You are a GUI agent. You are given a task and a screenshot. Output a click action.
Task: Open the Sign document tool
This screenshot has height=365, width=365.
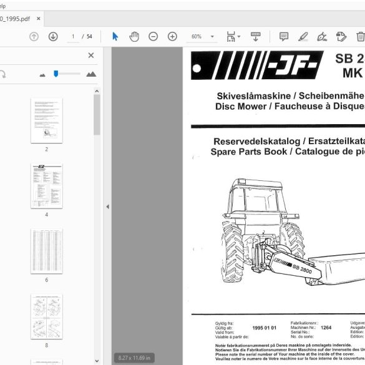322,37
